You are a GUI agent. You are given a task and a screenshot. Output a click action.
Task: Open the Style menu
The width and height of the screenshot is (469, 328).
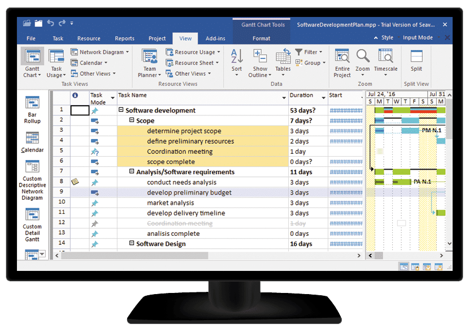[387, 37]
